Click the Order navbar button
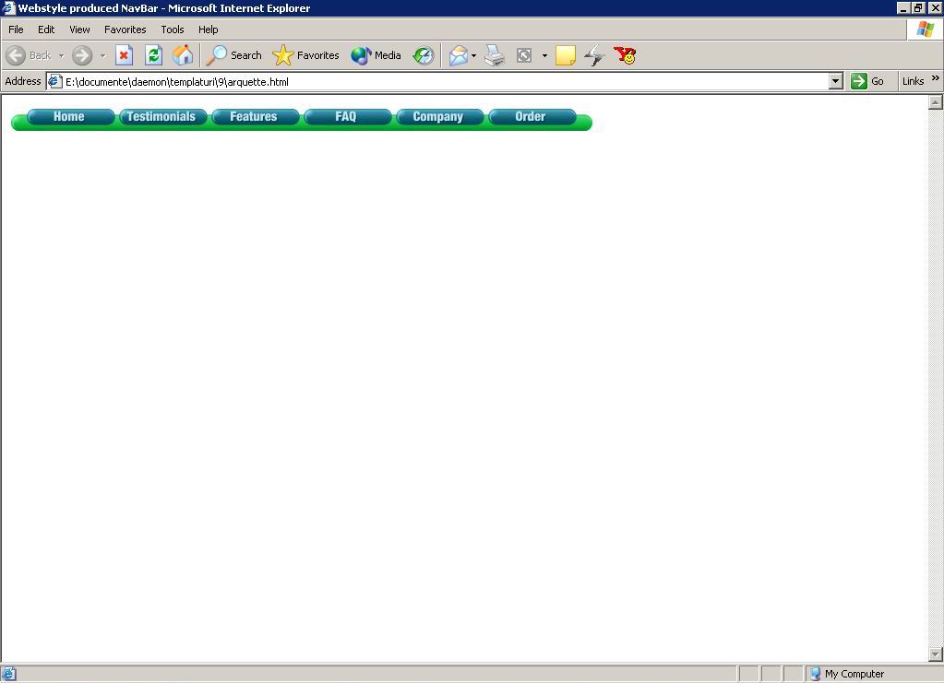The image size is (944, 683). (531, 117)
